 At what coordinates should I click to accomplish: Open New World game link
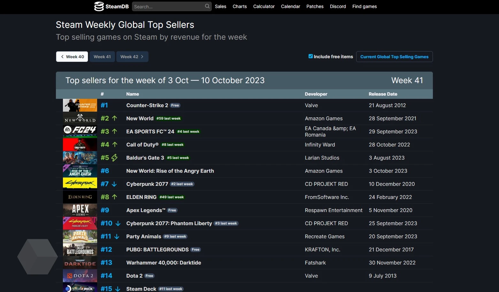click(x=140, y=118)
